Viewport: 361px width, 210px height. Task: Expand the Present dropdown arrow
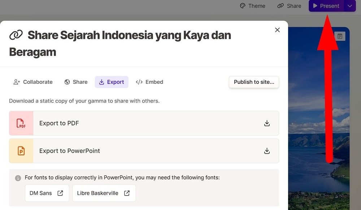pos(349,6)
